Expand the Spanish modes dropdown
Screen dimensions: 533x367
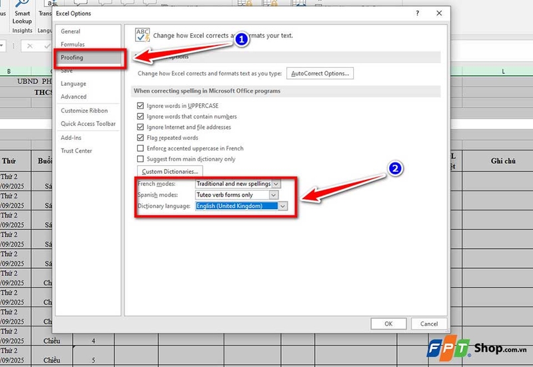(x=273, y=195)
